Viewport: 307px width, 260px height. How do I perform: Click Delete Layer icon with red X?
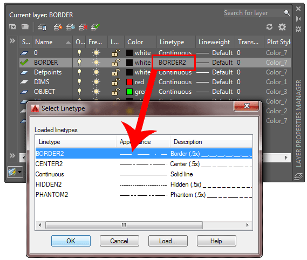click(83, 27)
